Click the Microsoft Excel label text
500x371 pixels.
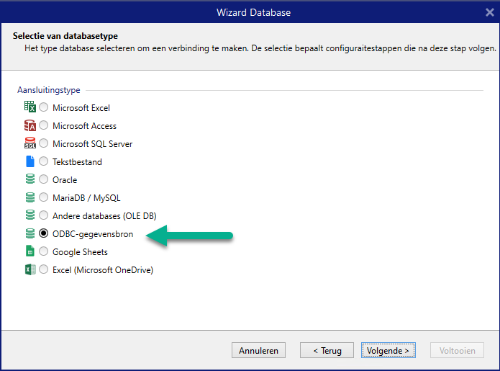[81, 108]
